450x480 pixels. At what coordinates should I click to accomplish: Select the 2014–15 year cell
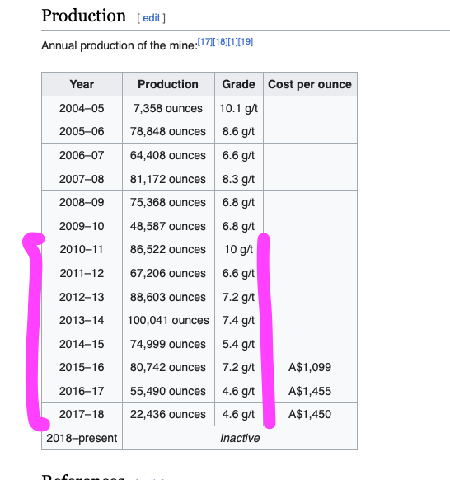pos(82,344)
